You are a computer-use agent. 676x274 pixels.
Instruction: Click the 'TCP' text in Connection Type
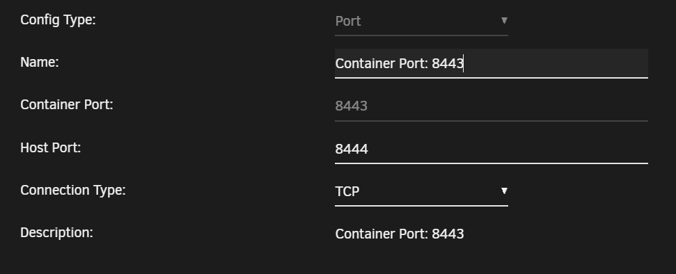click(x=347, y=191)
